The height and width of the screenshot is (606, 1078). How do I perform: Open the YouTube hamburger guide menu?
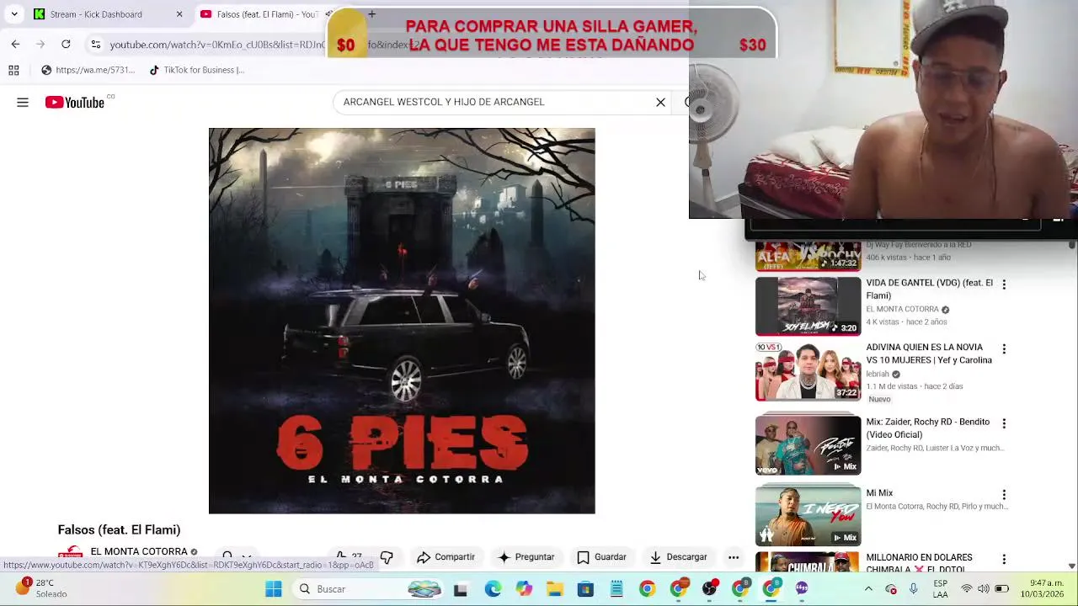pyautogui.click(x=23, y=103)
